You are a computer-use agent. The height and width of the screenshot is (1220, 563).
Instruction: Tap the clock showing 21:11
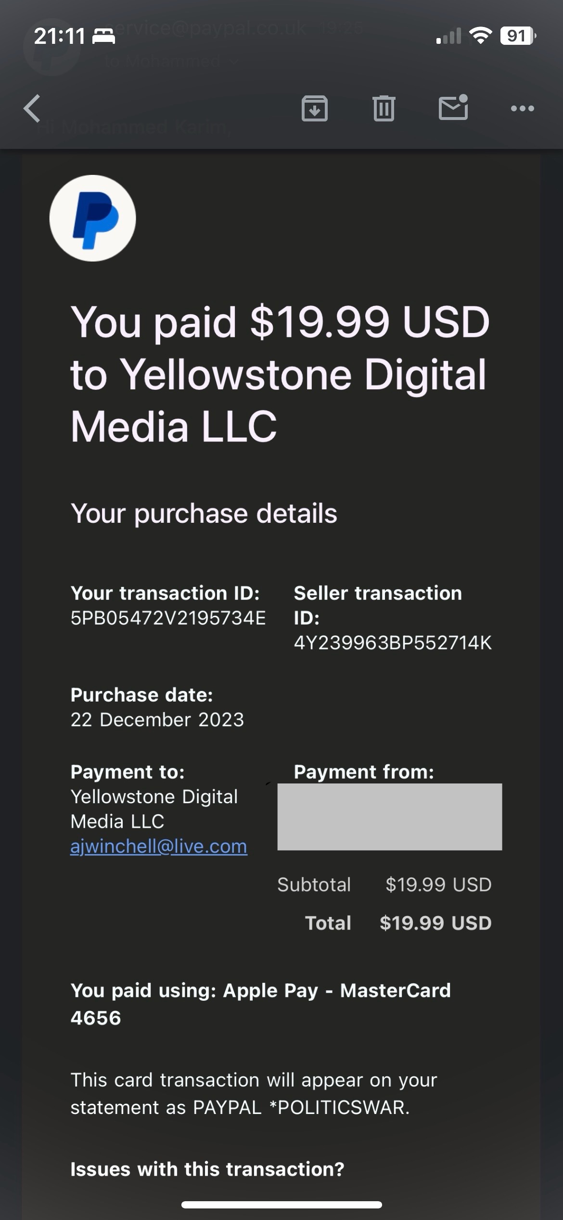60,37
